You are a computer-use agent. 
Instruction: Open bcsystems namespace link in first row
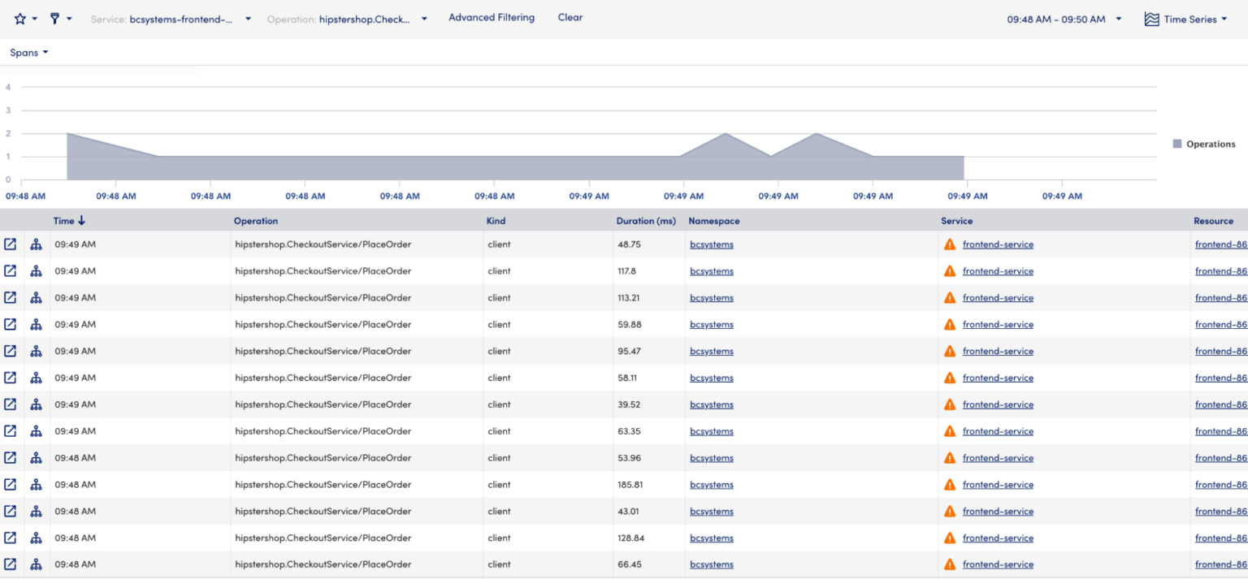711,244
